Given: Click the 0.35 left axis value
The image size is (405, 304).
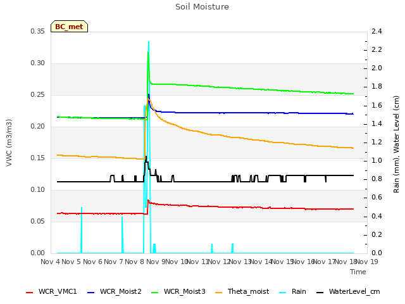Looking at the screenshot, I should [38, 31].
